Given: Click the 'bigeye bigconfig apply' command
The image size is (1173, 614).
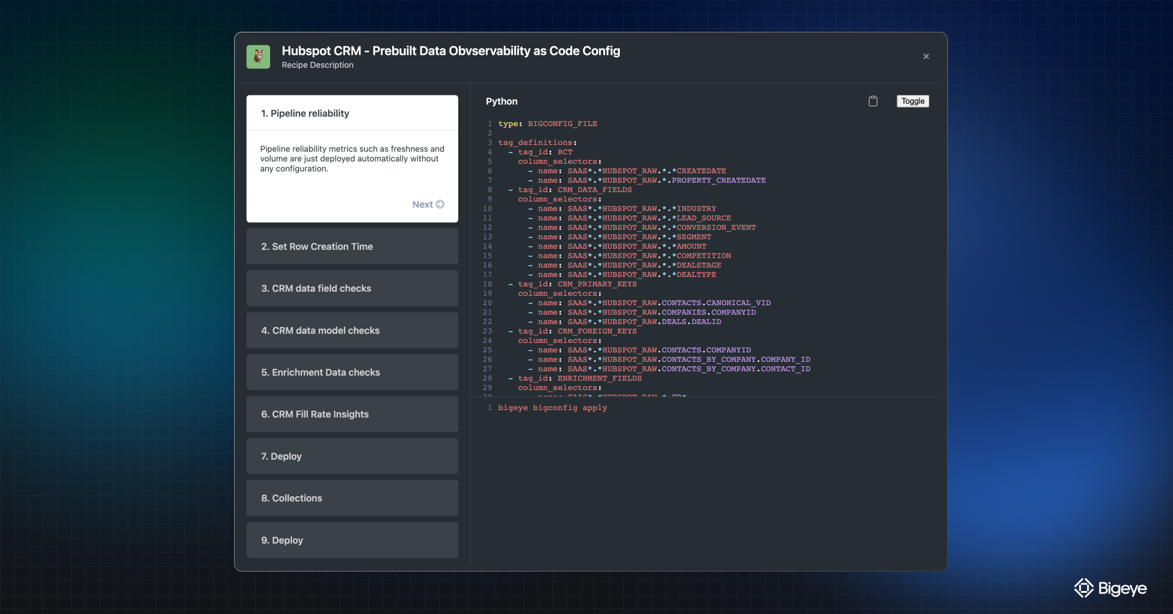Looking at the screenshot, I should [x=553, y=408].
